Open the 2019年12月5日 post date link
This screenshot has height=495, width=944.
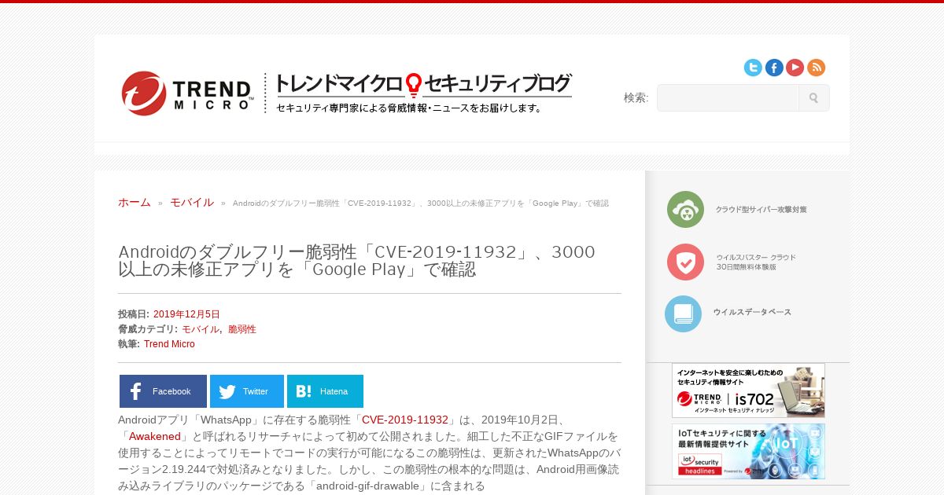pos(186,314)
